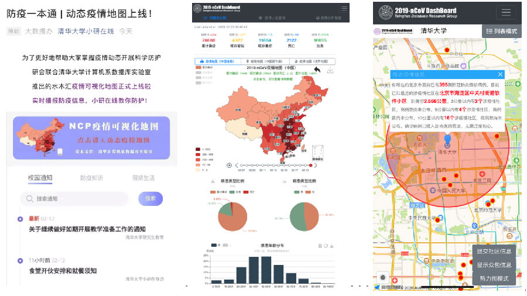Toggle 累计确诊 map legend entry

(204, 67)
